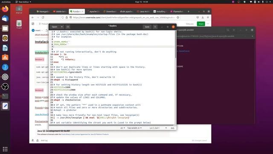
Task: Switch to the Java Archive tab
Action: (x=144, y=12)
